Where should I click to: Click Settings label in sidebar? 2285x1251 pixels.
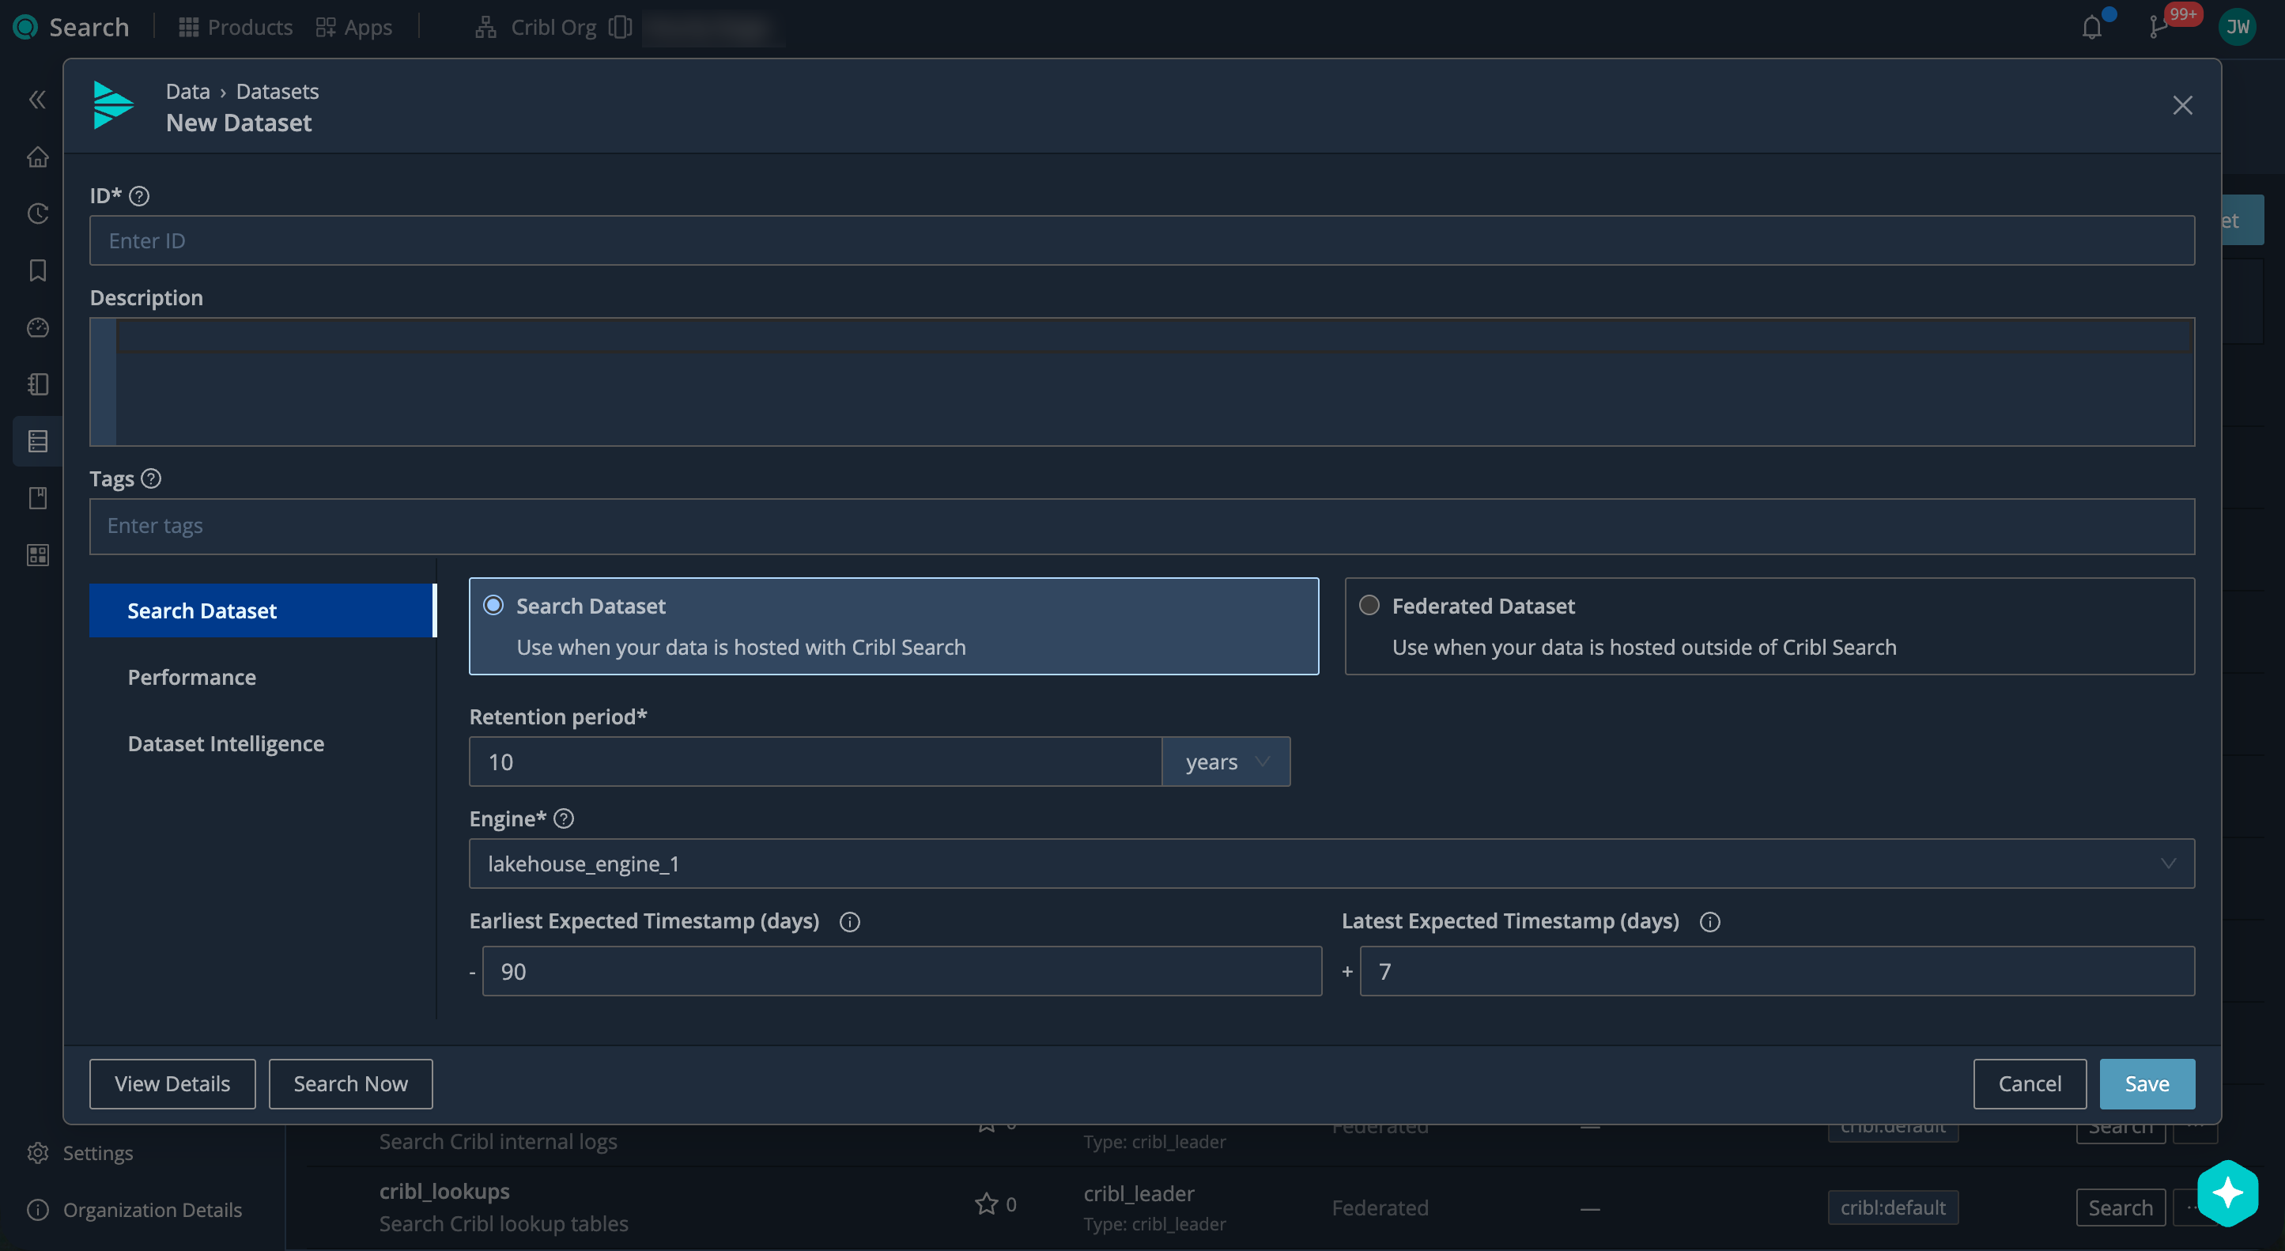[97, 1154]
